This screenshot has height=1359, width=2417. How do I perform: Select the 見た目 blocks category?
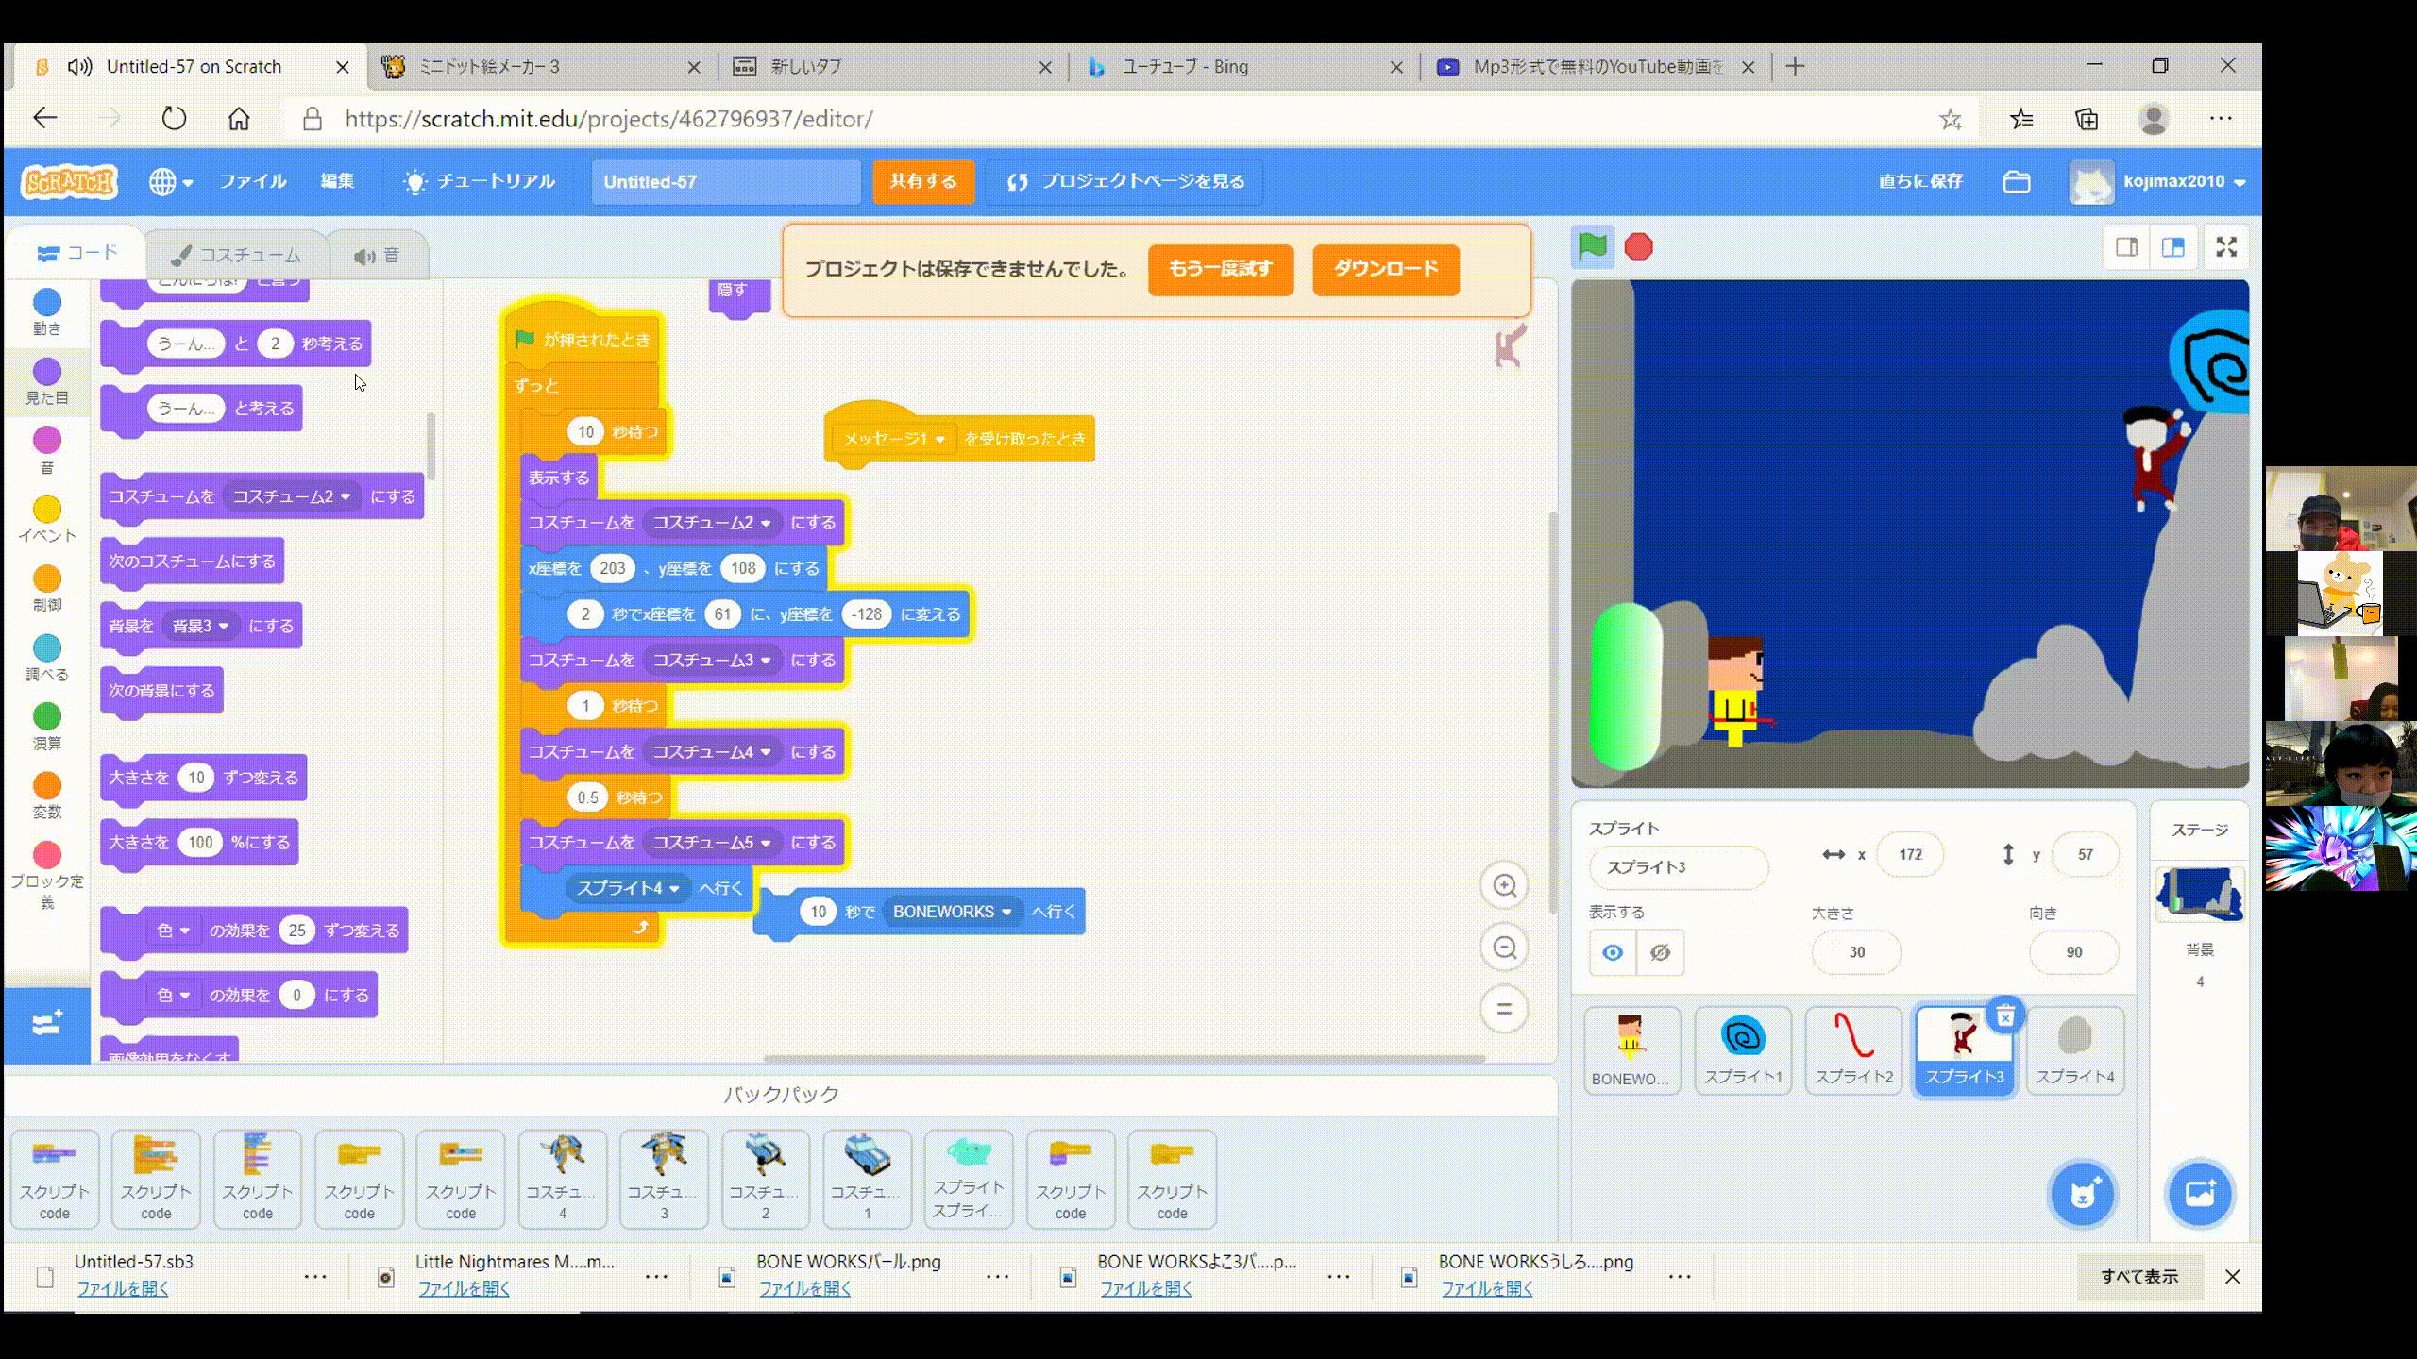pyautogui.click(x=47, y=381)
